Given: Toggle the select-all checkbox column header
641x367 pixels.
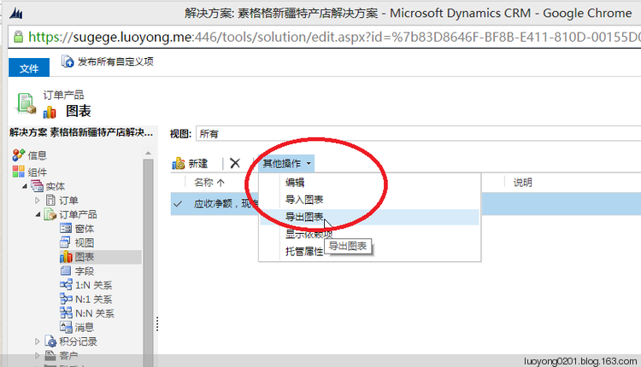Looking at the screenshot, I should 178,183.
